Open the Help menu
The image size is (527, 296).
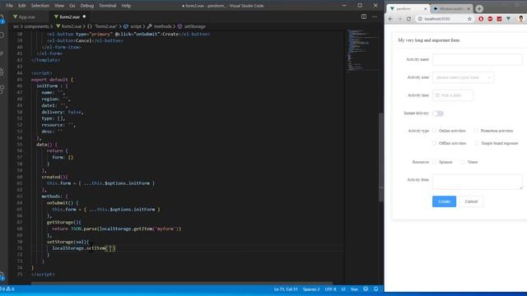click(x=126, y=6)
